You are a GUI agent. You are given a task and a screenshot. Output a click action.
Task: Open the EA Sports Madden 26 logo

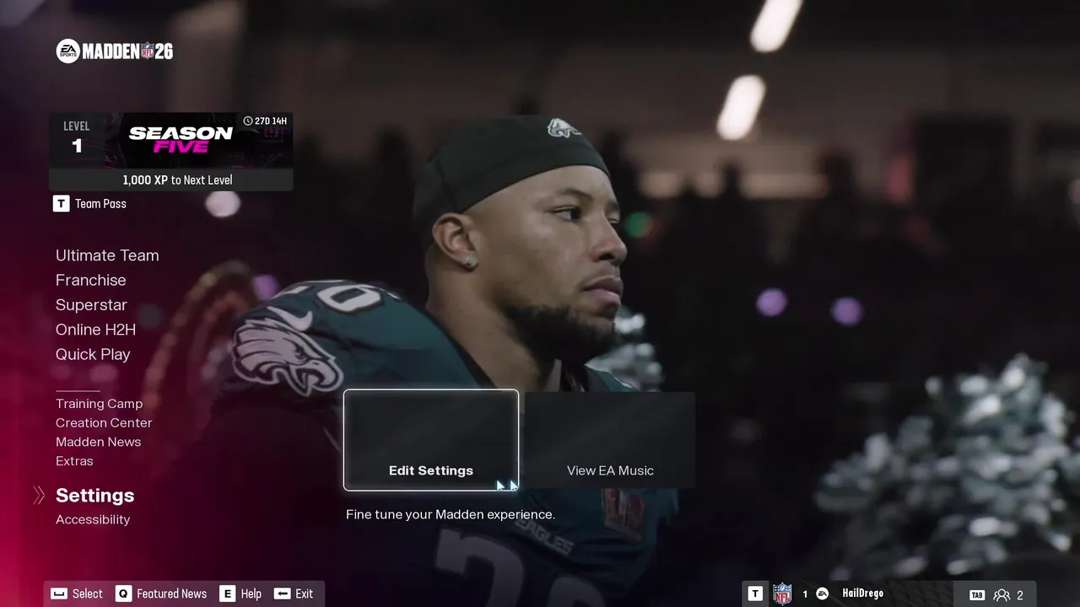[115, 51]
